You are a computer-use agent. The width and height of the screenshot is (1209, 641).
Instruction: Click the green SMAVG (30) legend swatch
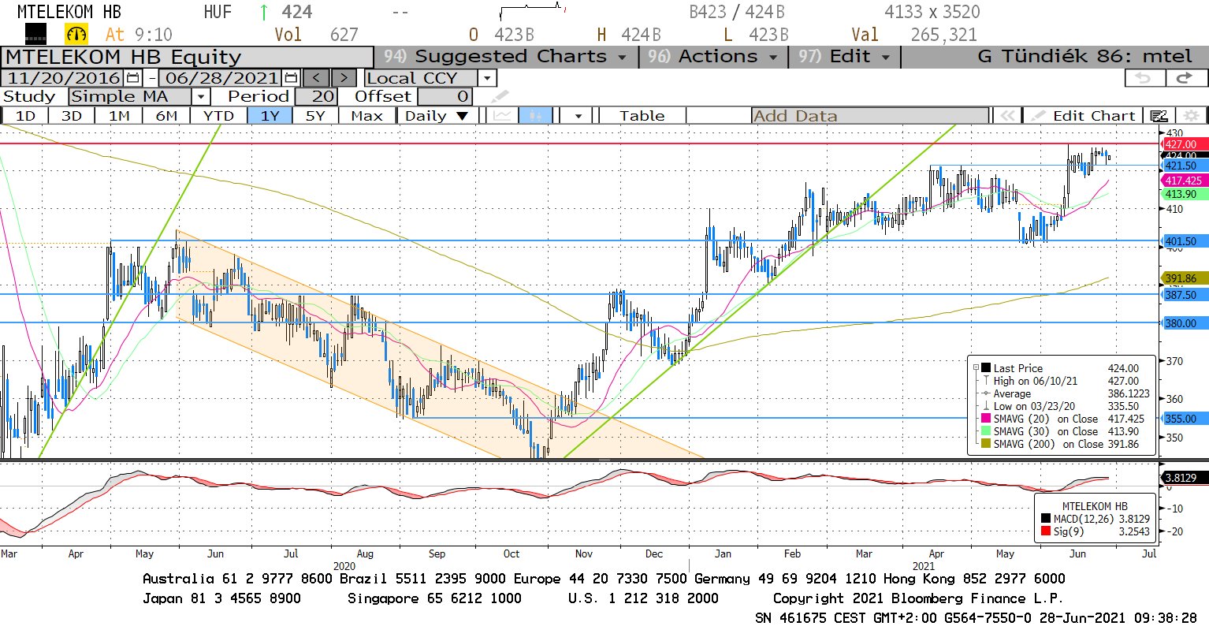[986, 431]
